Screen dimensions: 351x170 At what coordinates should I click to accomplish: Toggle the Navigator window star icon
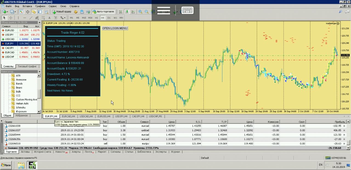34,12
